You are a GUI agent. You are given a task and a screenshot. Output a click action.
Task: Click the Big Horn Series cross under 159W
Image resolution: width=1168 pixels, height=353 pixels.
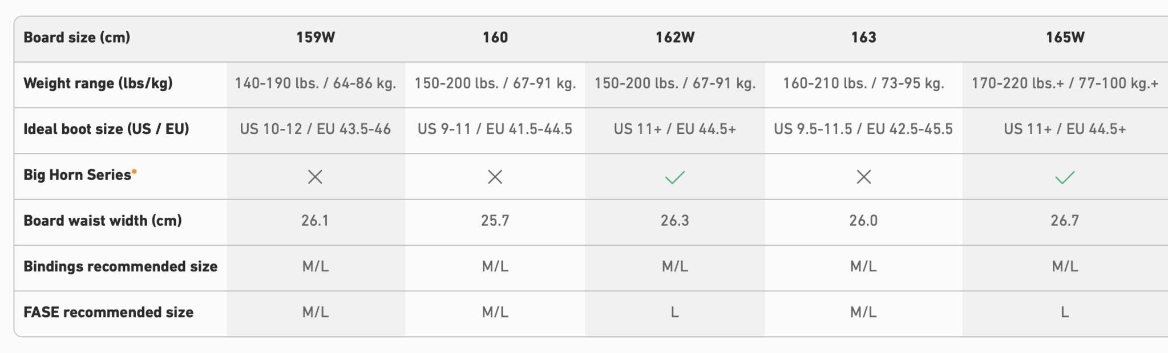pos(315,177)
